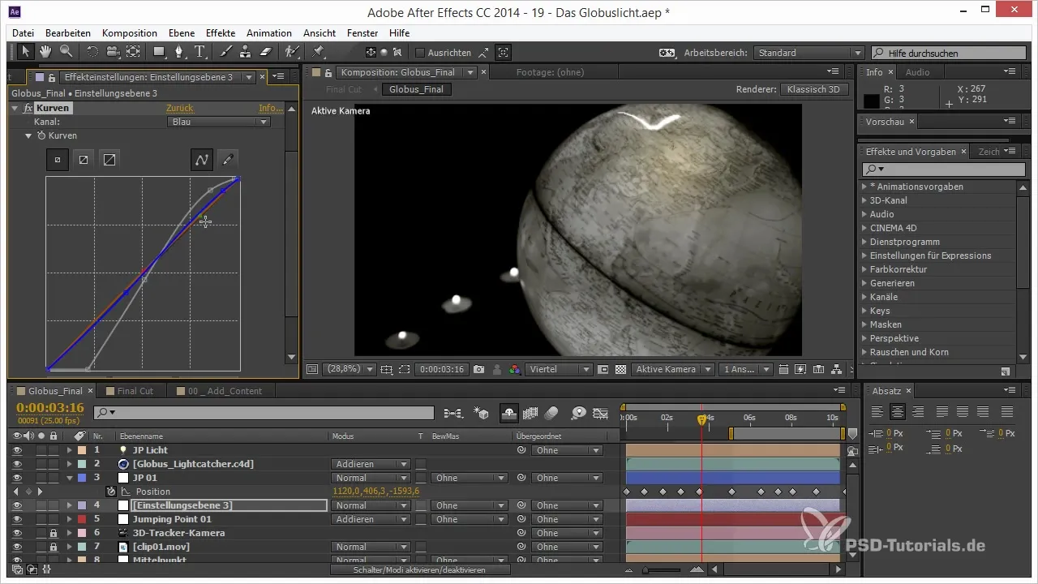Toggle visibility of Jumping Point 01 layer
Screen dimensions: 1038x584
16,519
